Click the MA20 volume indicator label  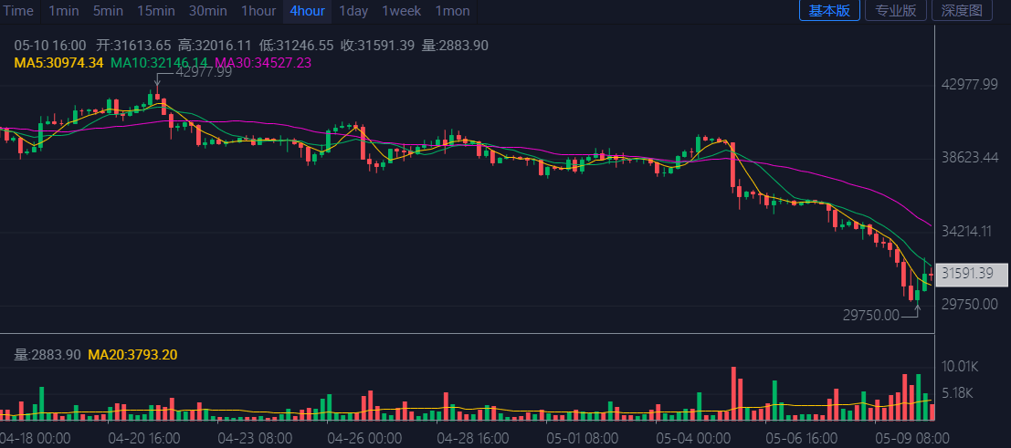(x=132, y=354)
